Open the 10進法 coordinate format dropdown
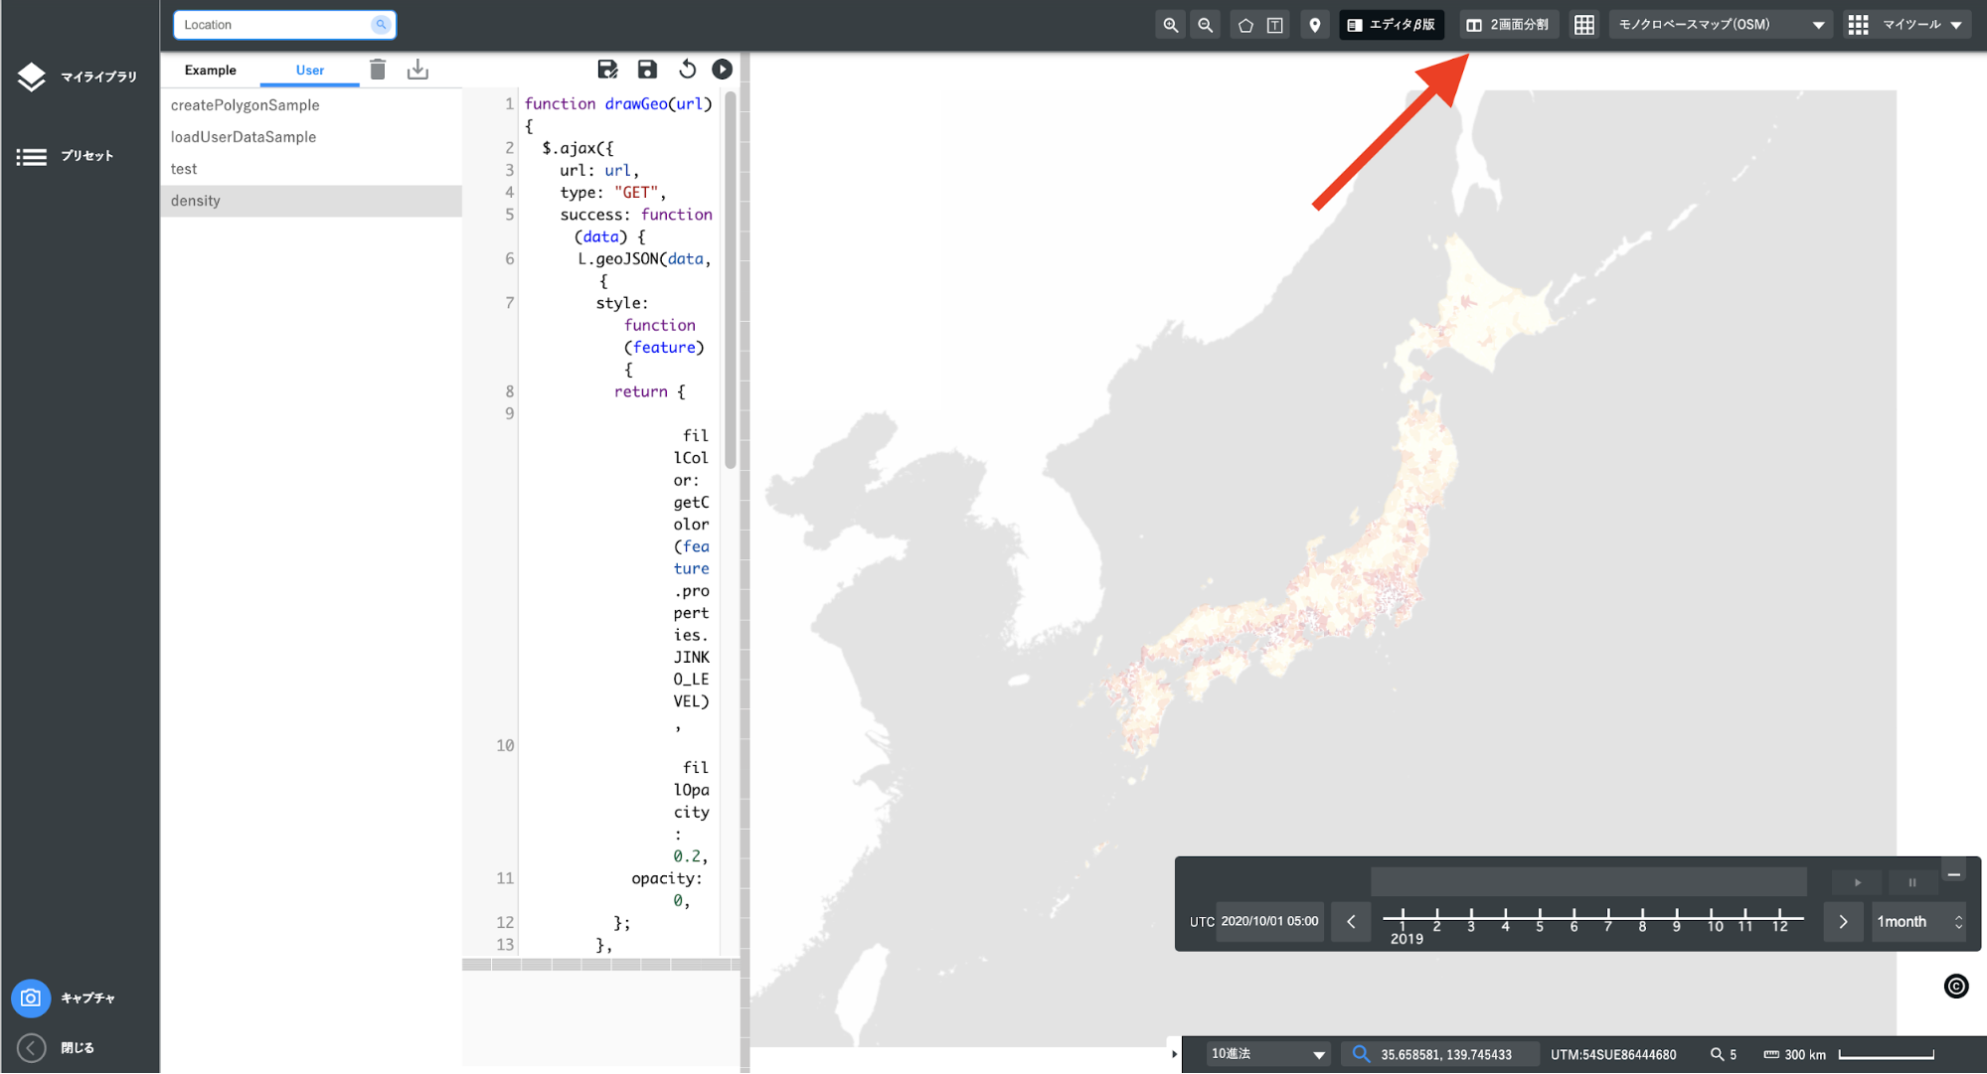This screenshot has width=1987, height=1074. tap(1267, 1054)
